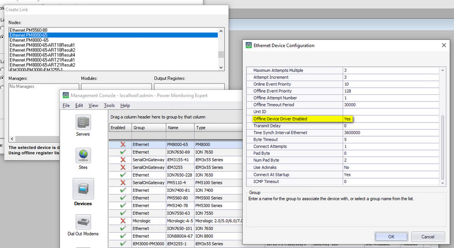Click the green check for iEM3255-1 row

click(x=123, y=244)
